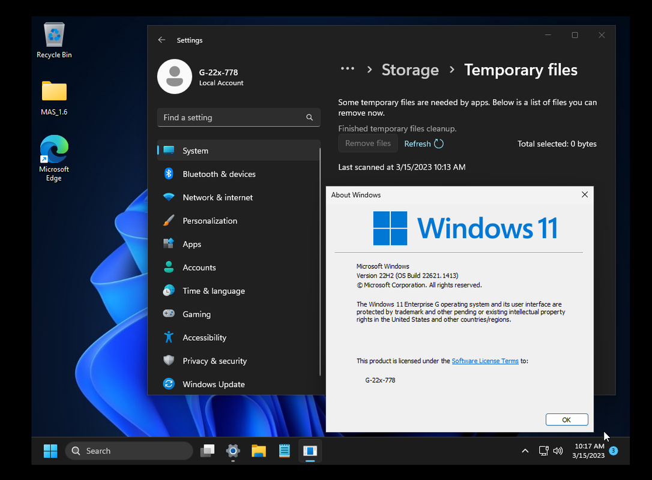Click the Wi-Fi icon next to Network
Image resolution: width=652 pixels, height=480 pixels.
(169, 197)
